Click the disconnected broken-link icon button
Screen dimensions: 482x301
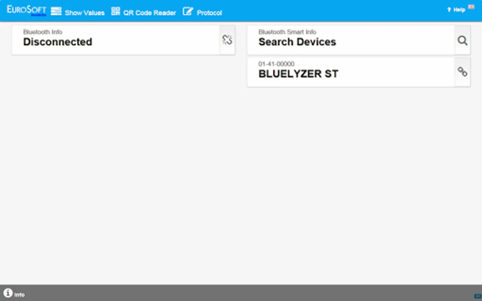pos(227,40)
